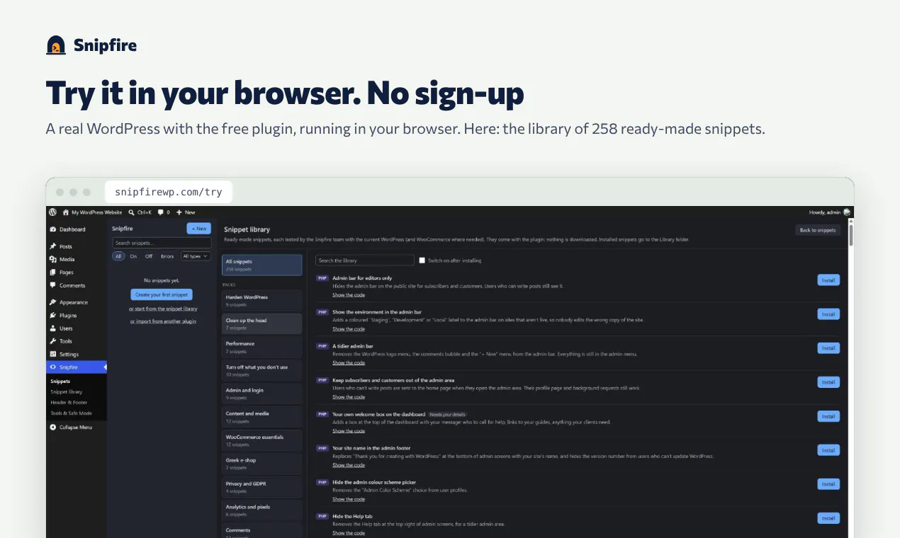Click the Users person icon
900x538 pixels.
click(x=53, y=328)
